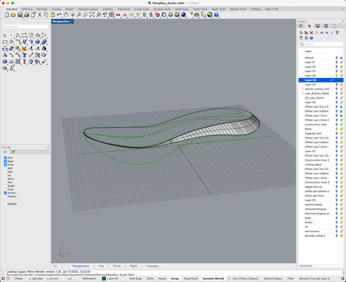The height and width of the screenshot is (282, 346).
Task: Save the model with the floppy icon
Action: pos(20,15)
